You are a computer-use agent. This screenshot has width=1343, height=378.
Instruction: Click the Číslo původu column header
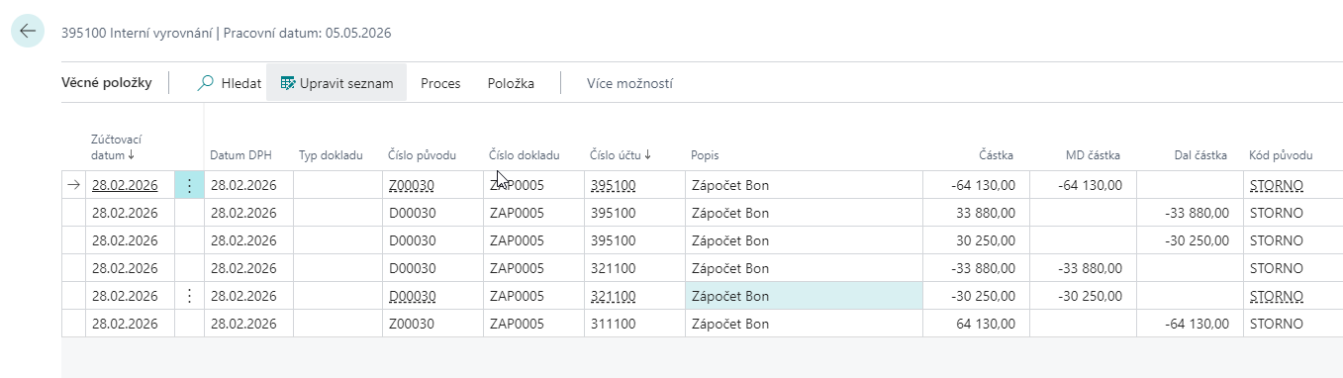[423, 155]
